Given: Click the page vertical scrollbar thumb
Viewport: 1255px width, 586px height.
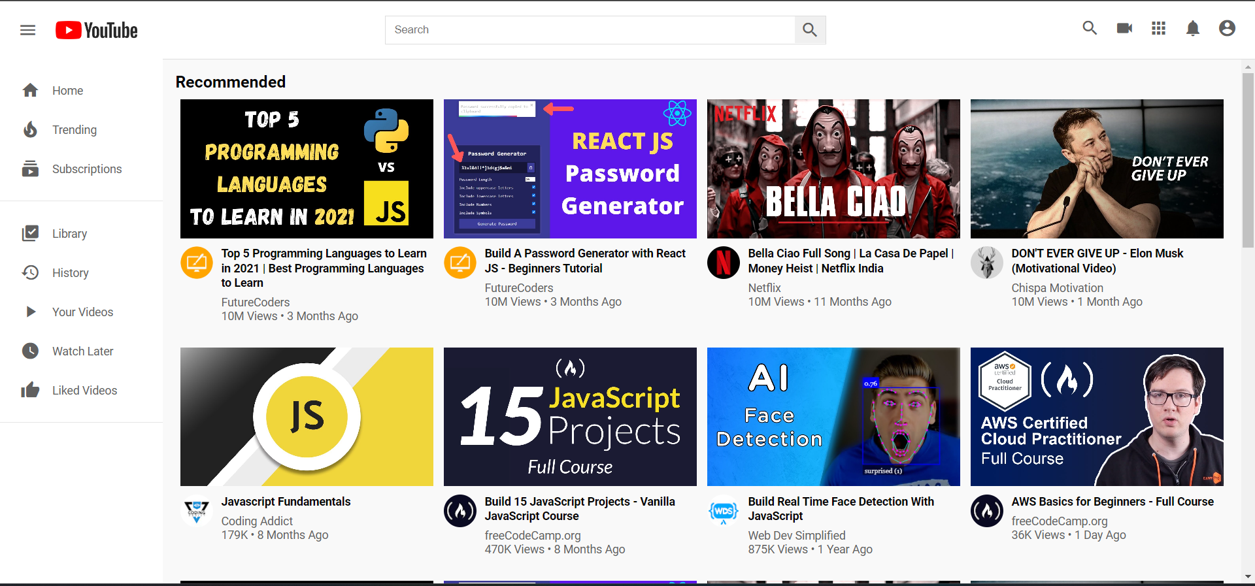Looking at the screenshot, I should 1248,160.
